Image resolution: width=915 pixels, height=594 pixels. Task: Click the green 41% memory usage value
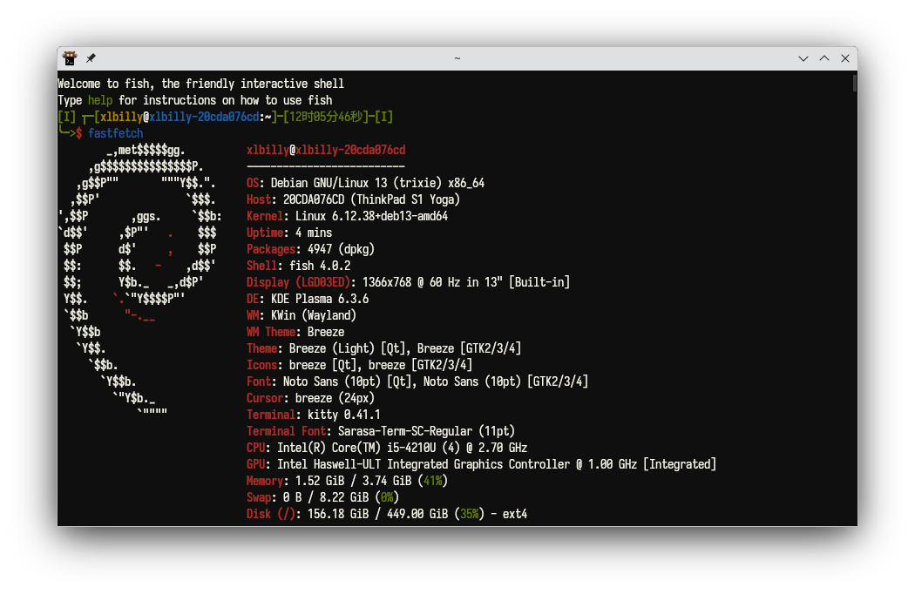pyautogui.click(x=431, y=481)
